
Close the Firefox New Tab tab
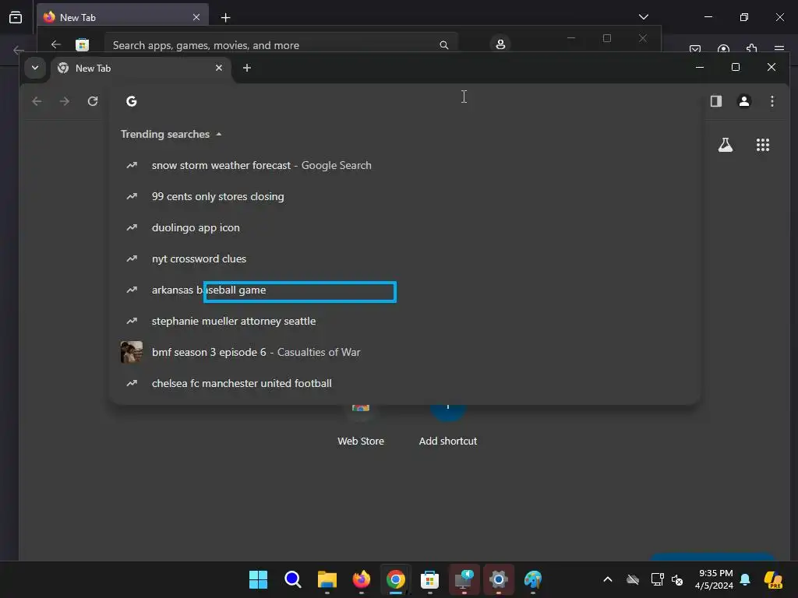(x=196, y=17)
